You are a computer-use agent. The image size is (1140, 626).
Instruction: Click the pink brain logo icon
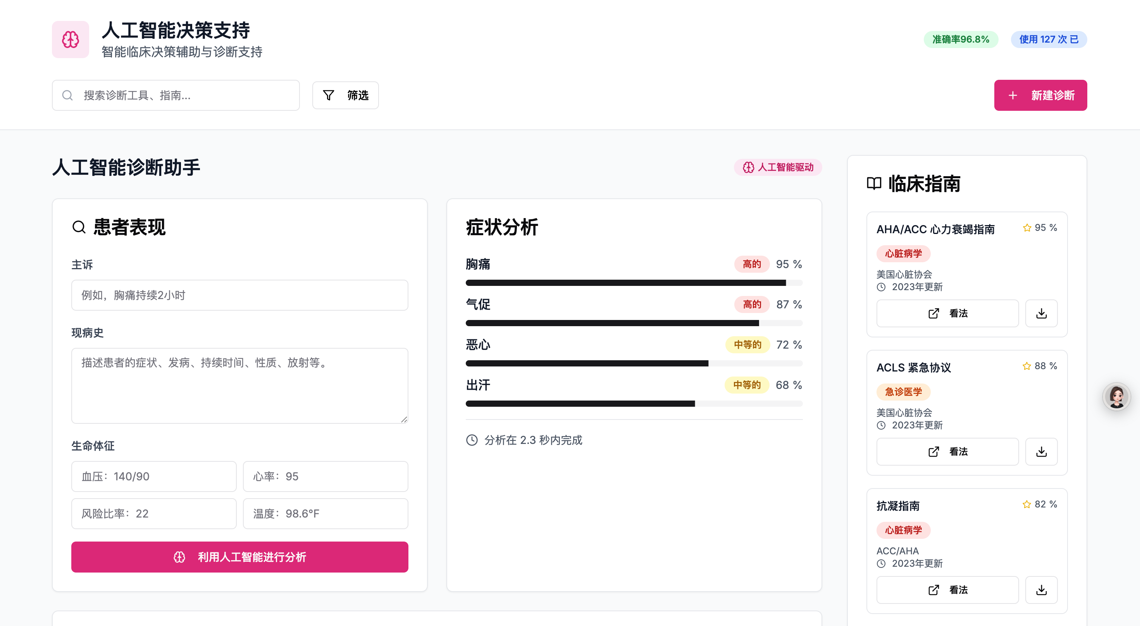point(71,40)
